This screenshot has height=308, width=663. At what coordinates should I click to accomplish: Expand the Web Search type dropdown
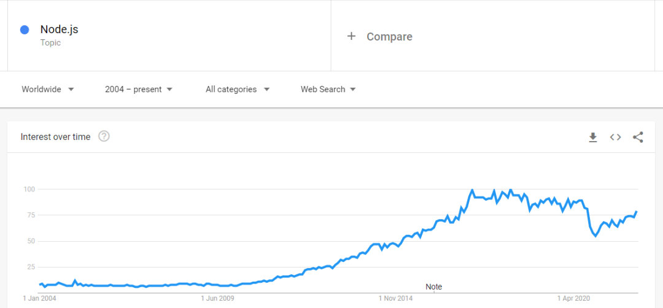[x=328, y=90]
